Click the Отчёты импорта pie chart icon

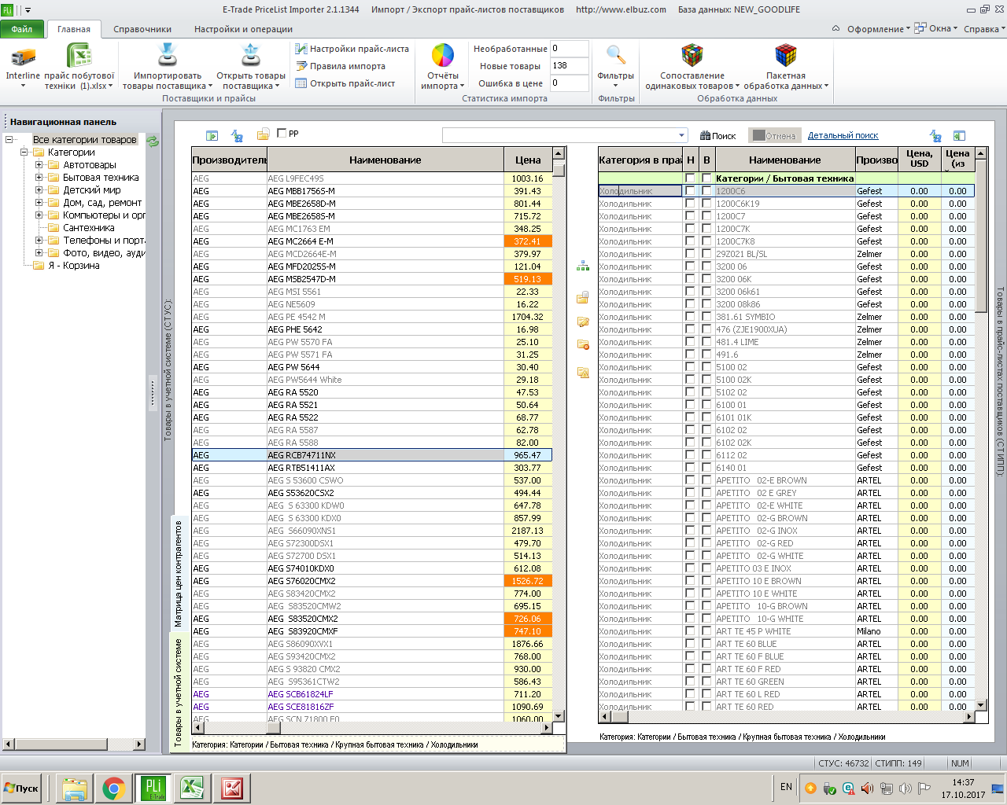click(x=443, y=56)
